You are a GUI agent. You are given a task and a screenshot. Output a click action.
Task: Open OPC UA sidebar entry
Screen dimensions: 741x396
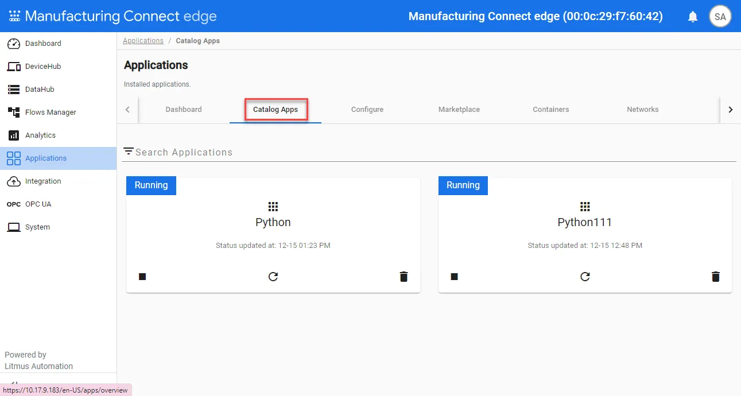point(58,204)
